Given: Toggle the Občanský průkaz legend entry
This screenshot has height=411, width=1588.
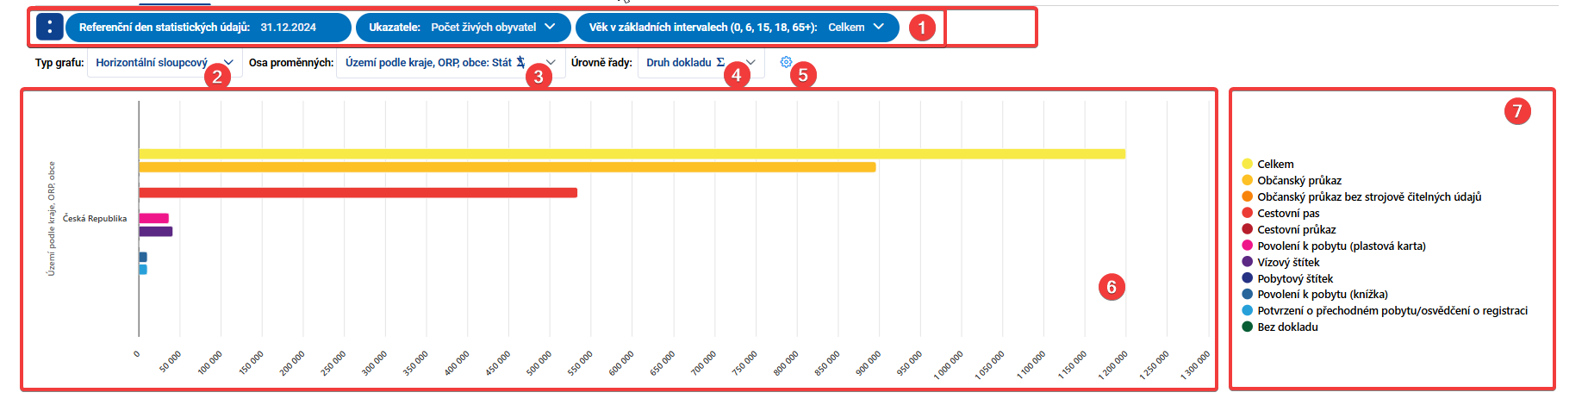Looking at the screenshot, I should (1292, 180).
